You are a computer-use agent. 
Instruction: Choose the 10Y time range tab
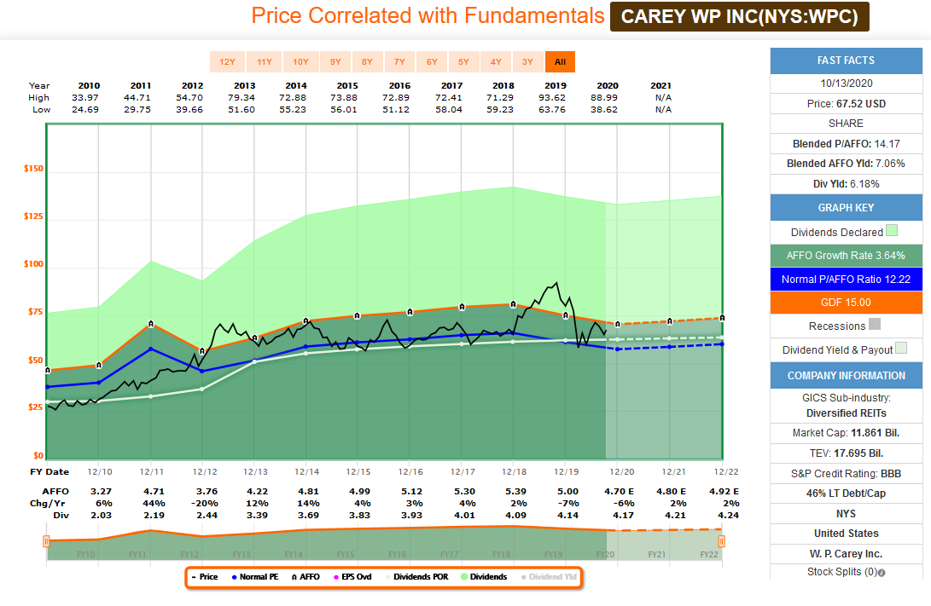[x=300, y=61]
